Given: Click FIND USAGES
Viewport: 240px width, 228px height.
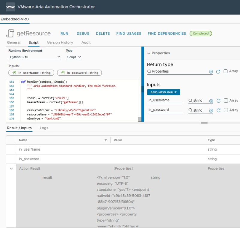Looking at the screenshot, I should point(129,34).
